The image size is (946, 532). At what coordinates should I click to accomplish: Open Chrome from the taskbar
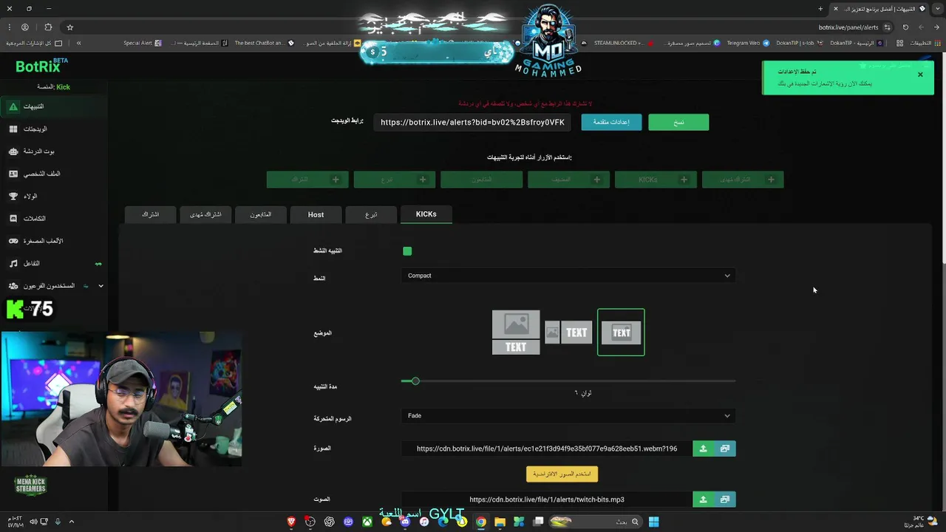(481, 522)
